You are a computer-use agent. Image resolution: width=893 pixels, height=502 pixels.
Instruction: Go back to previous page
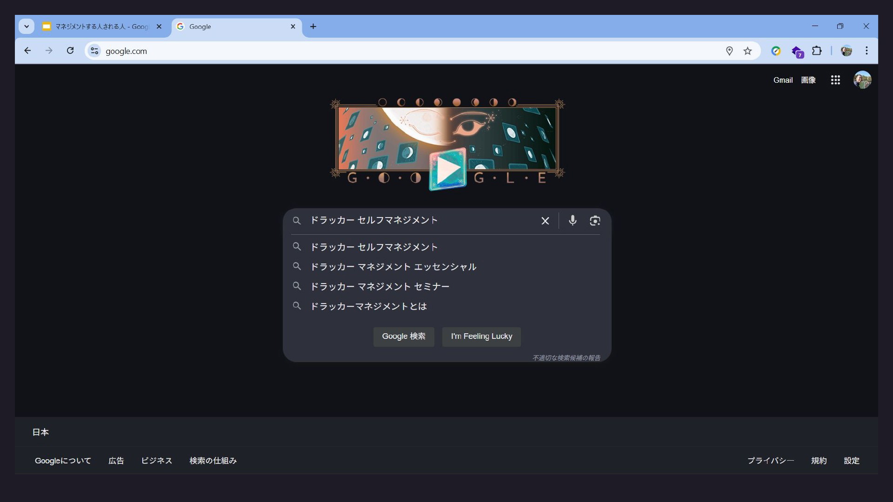pyautogui.click(x=27, y=51)
